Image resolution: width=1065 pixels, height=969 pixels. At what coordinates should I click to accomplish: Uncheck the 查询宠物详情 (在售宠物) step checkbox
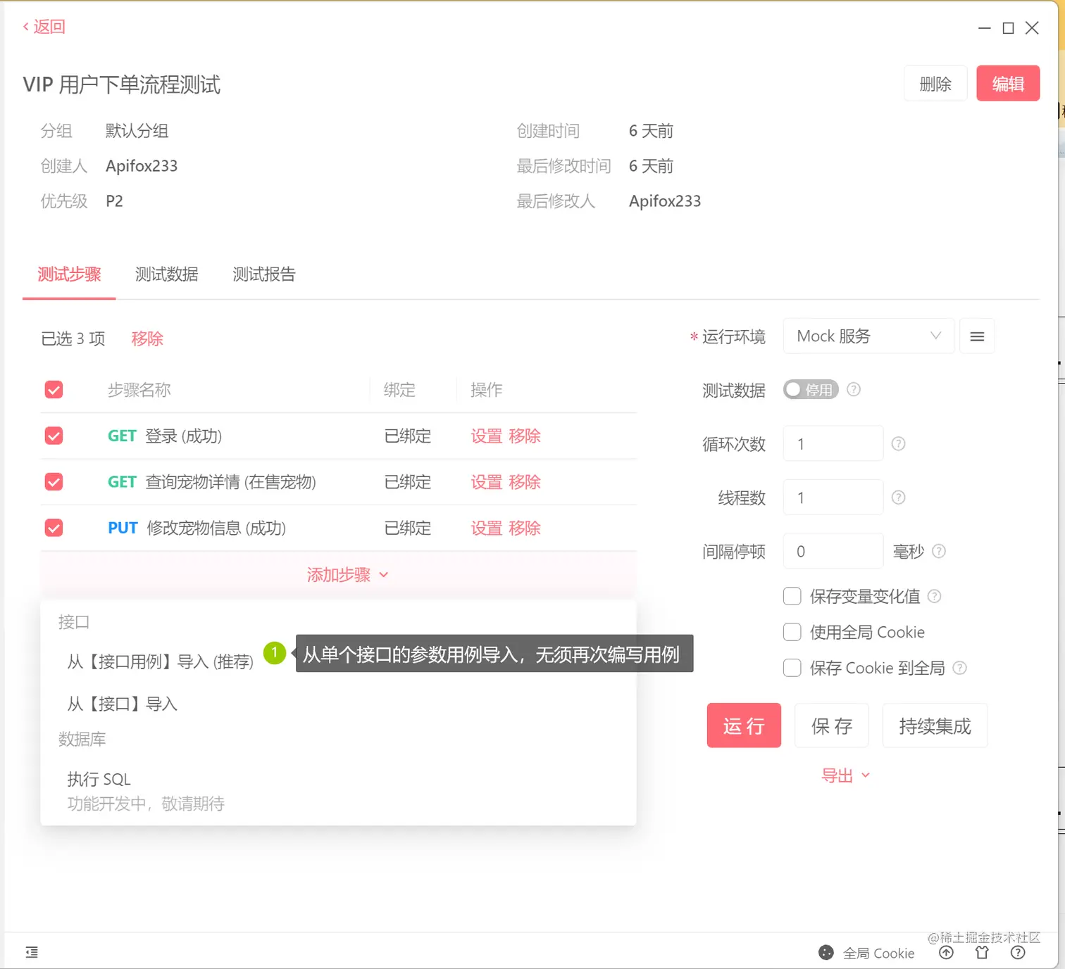click(x=54, y=482)
